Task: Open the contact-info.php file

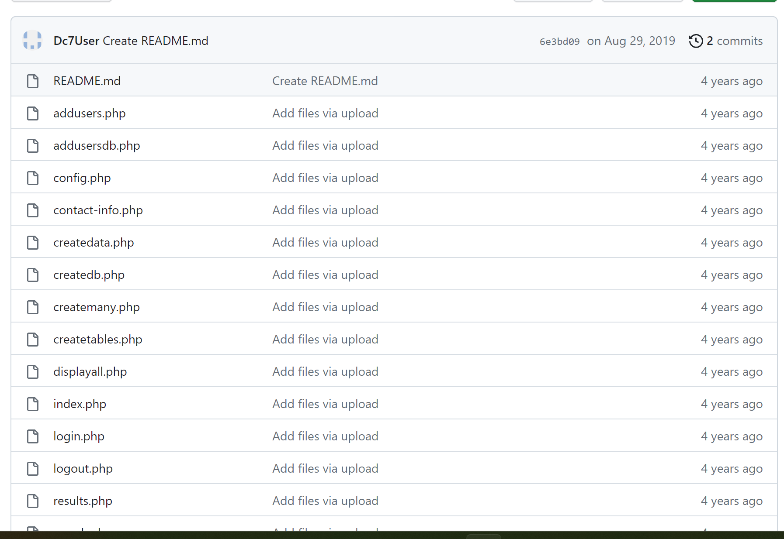Action: (x=98, y=210)
